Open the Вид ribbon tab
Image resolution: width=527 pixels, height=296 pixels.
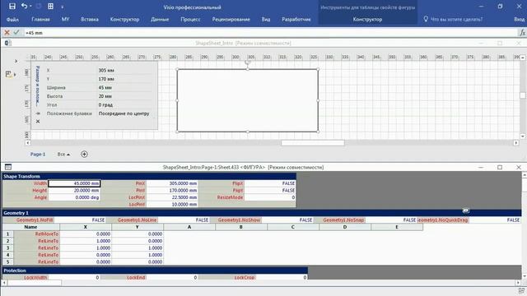click(266, 20)
